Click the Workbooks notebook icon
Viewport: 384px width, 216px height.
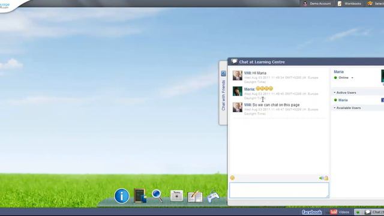pyautogui.click(x=340, y=4)
